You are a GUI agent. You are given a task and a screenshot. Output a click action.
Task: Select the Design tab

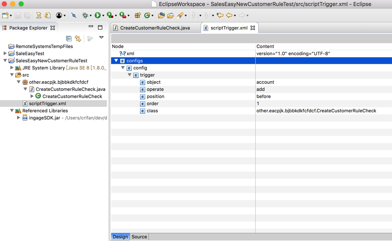click(120, 237)
